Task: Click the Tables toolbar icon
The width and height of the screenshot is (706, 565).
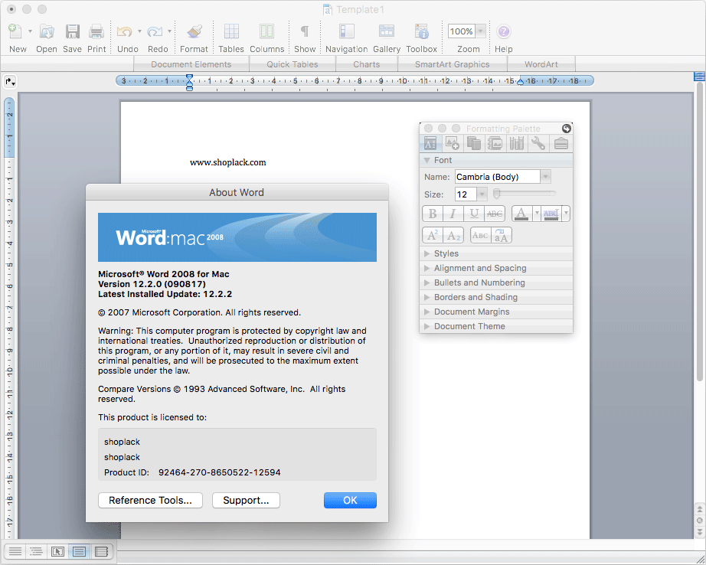Action: [231, 31]
